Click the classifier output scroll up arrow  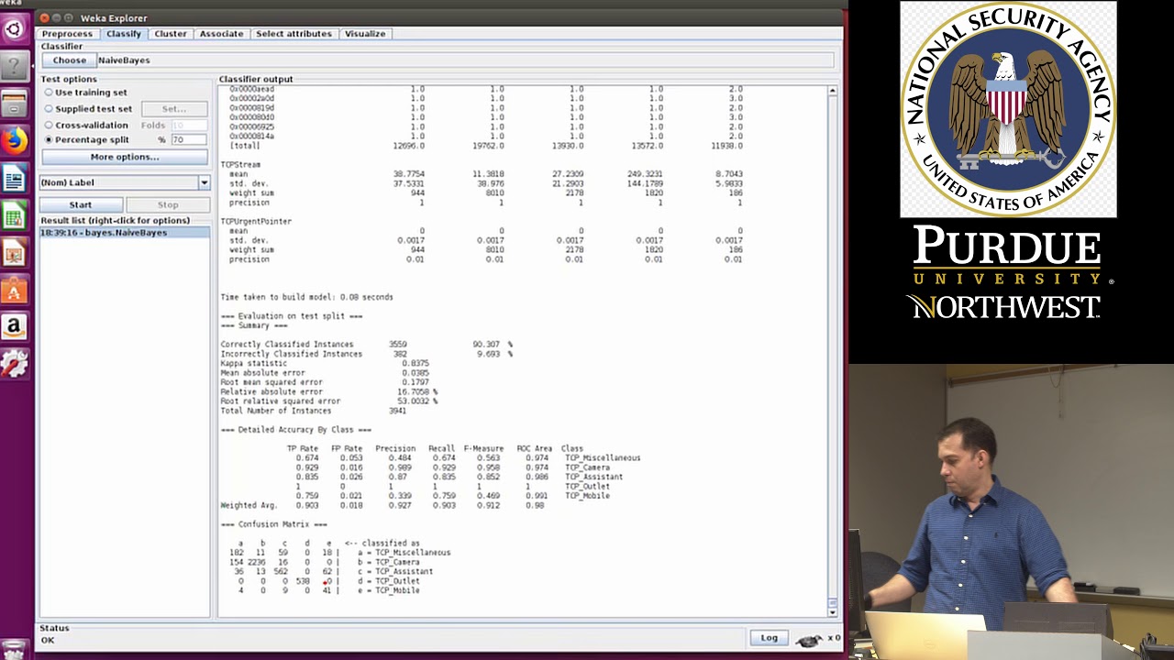(x=832, y=92)
